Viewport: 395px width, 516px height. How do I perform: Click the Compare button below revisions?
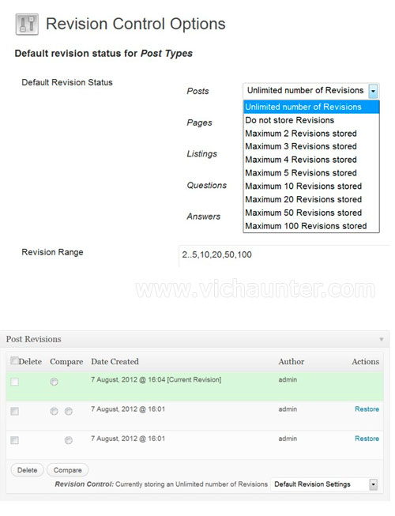pyautogui.click(x=67, y=470)
